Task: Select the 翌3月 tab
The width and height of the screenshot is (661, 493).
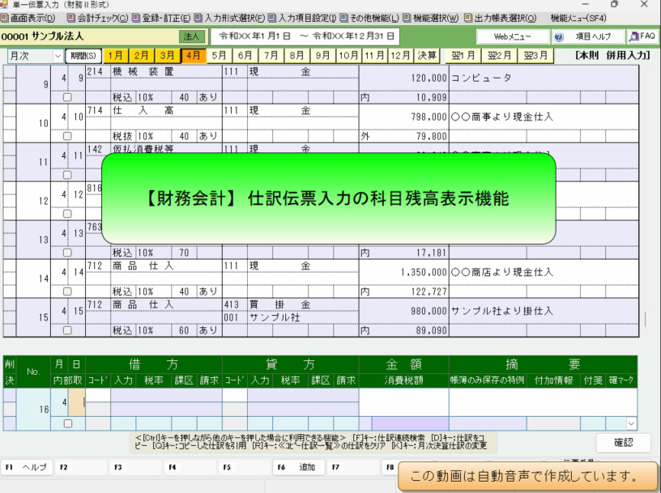Action: click(535, 56)
